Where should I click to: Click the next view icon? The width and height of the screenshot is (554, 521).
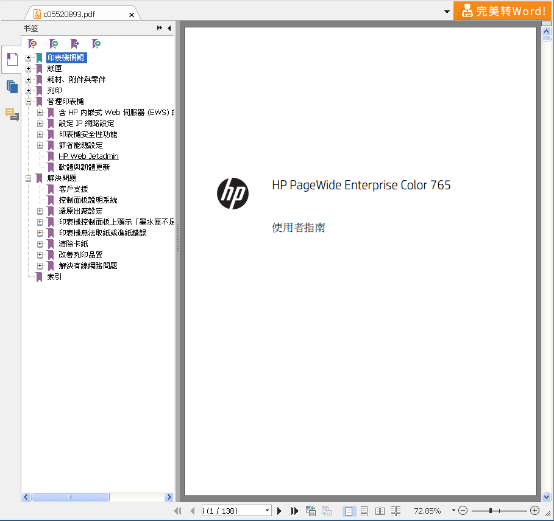pos(327,511)
